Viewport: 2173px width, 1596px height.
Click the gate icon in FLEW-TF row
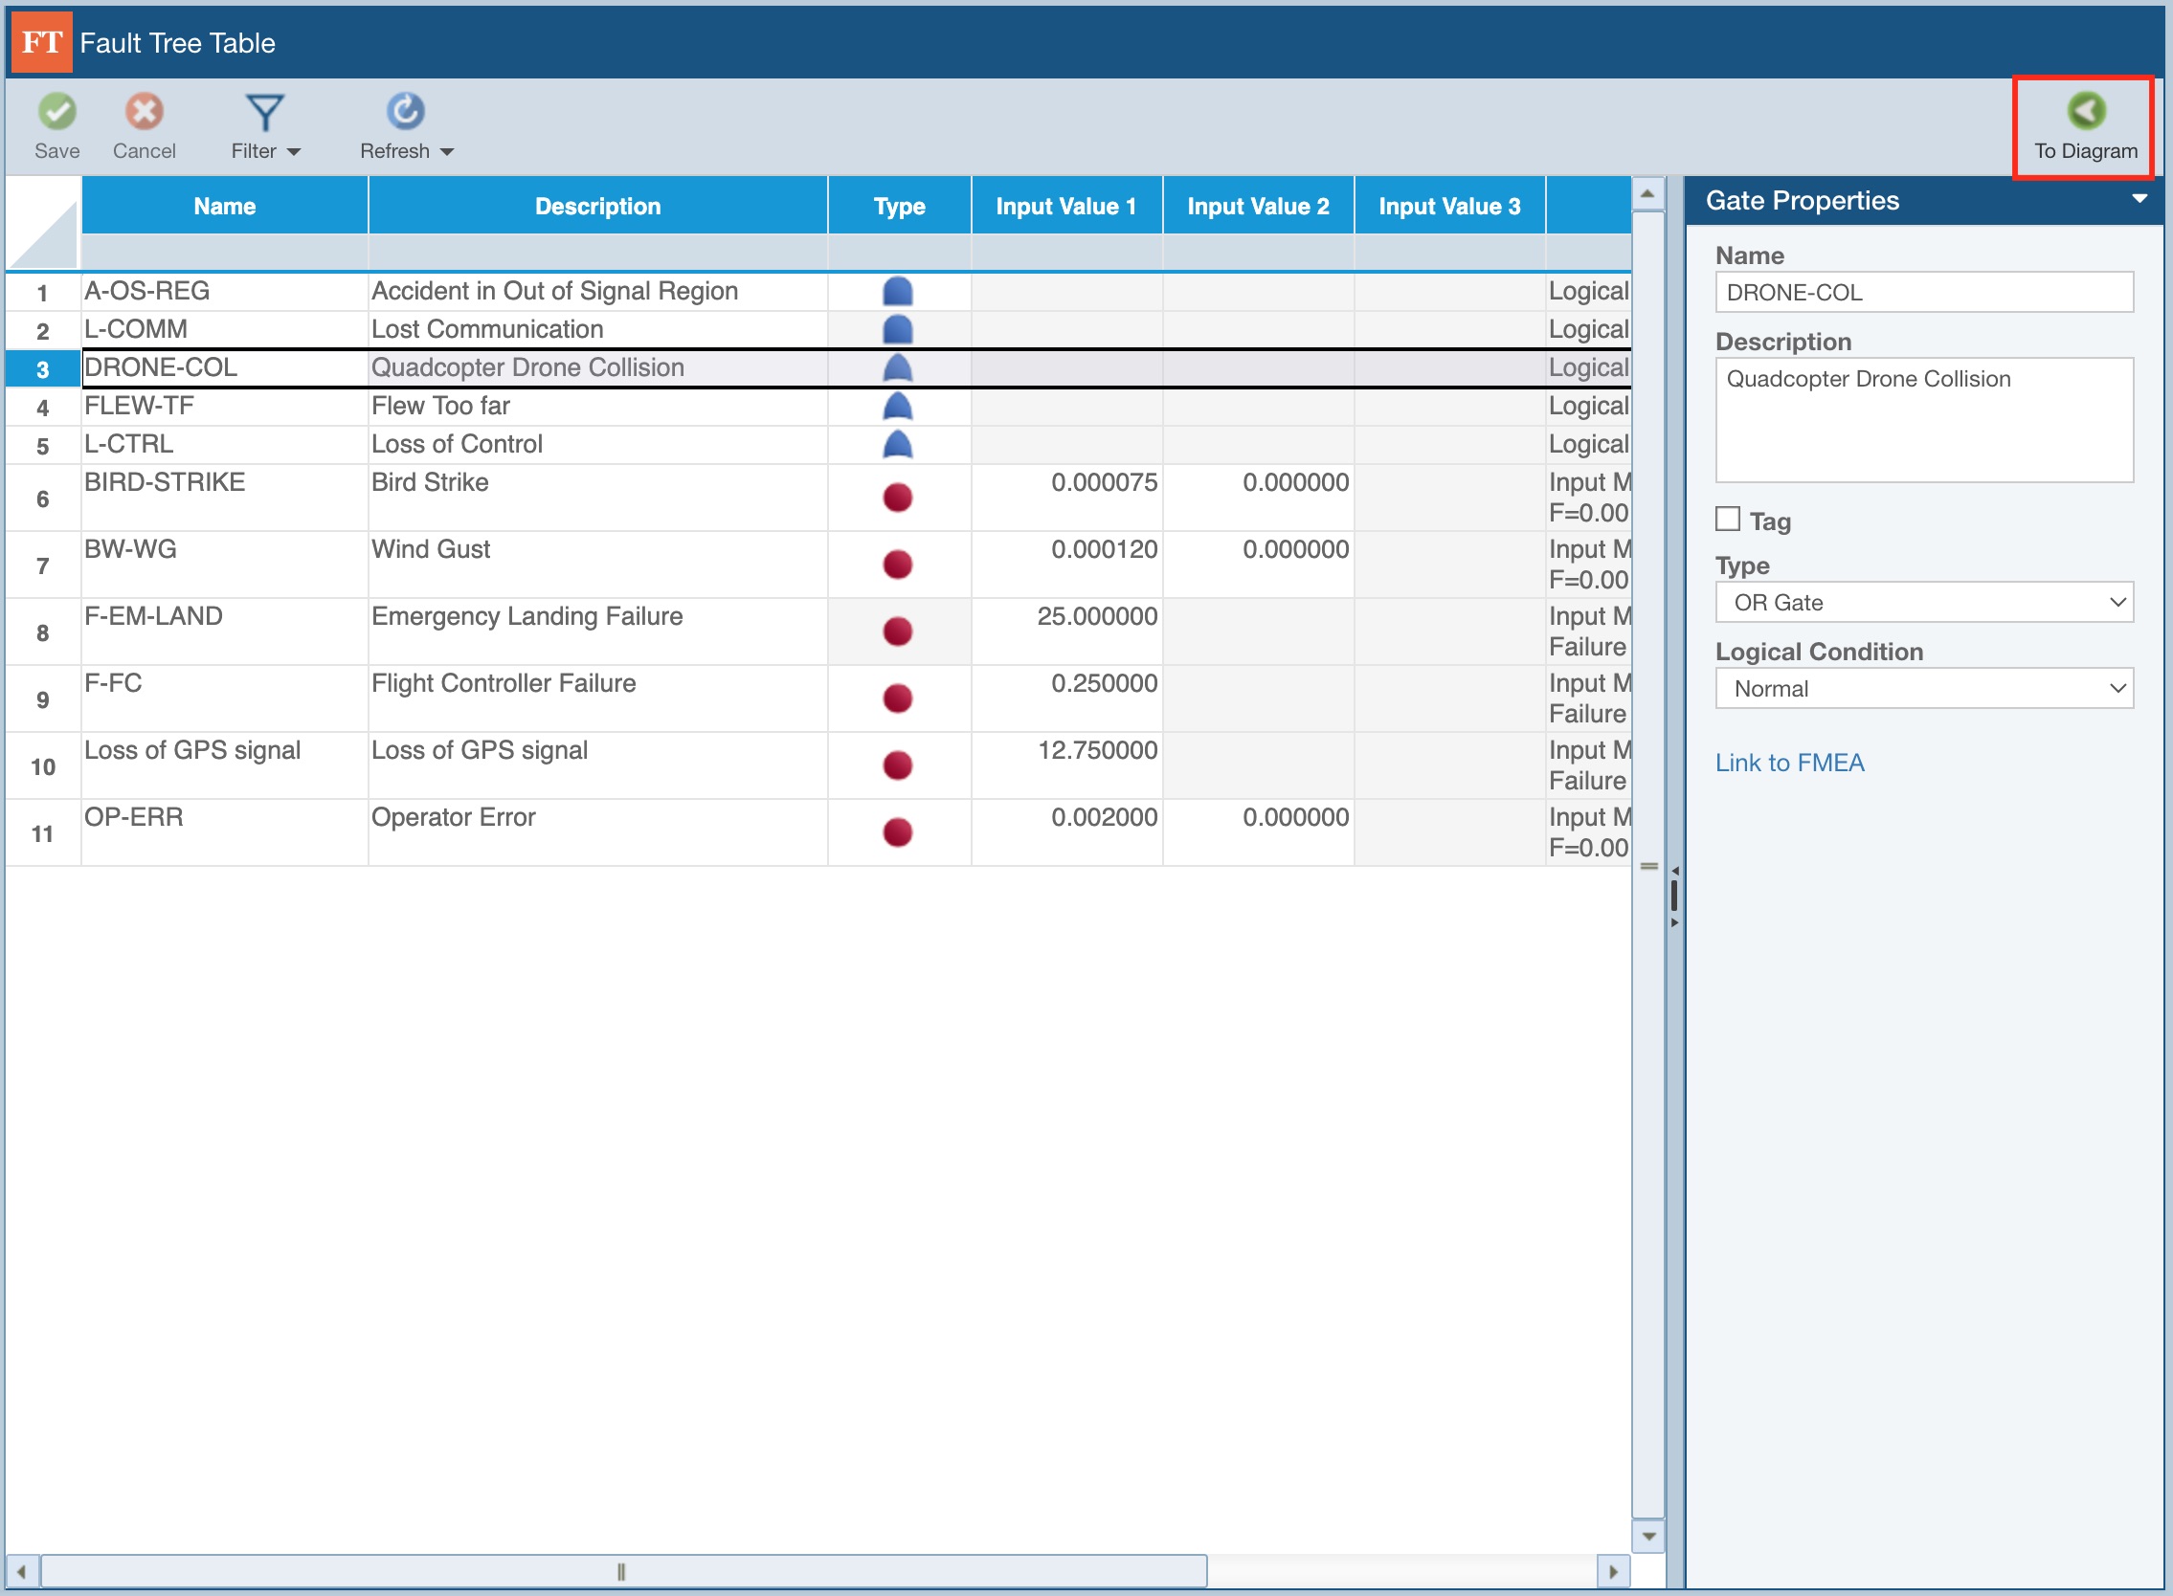(897, 407)
